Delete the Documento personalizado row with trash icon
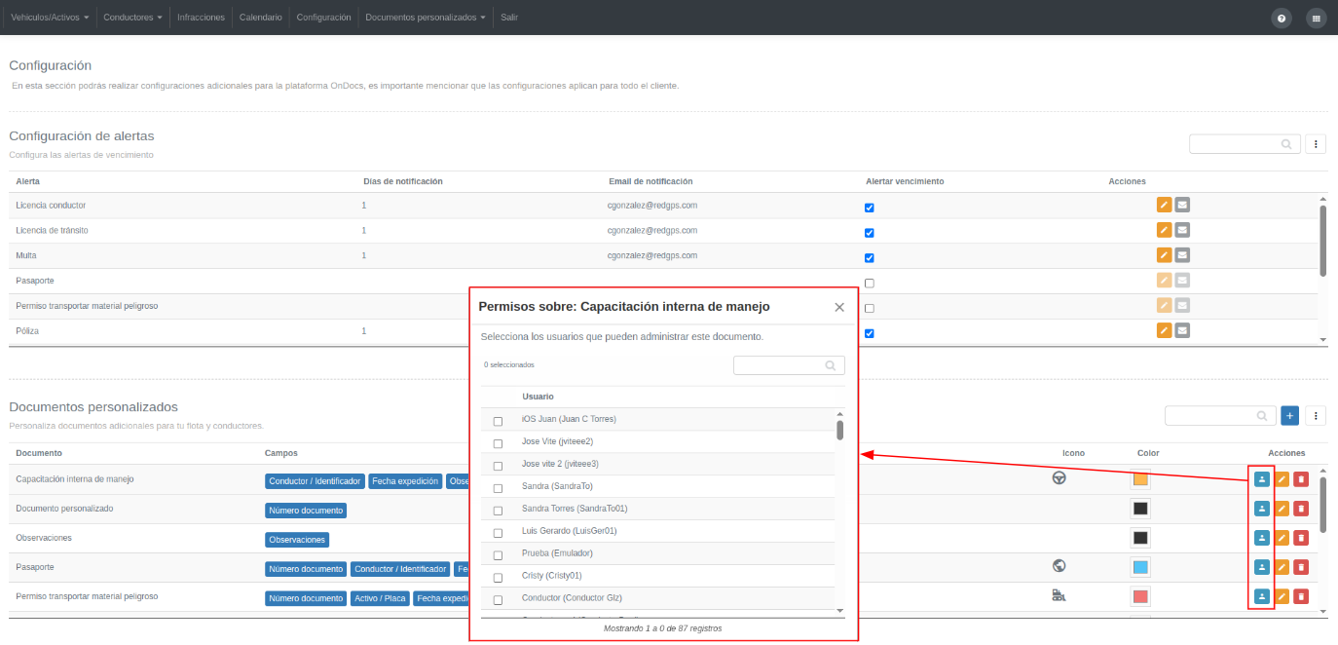1338x645 pixels. (1301, 509)
